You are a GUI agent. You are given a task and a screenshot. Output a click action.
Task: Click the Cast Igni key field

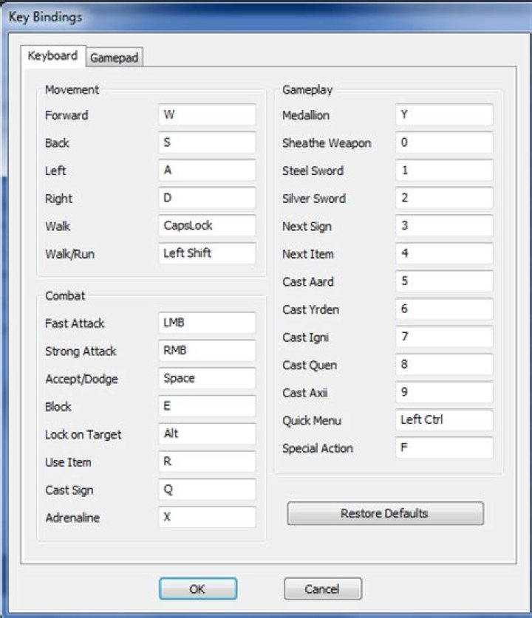coord(444,337)
